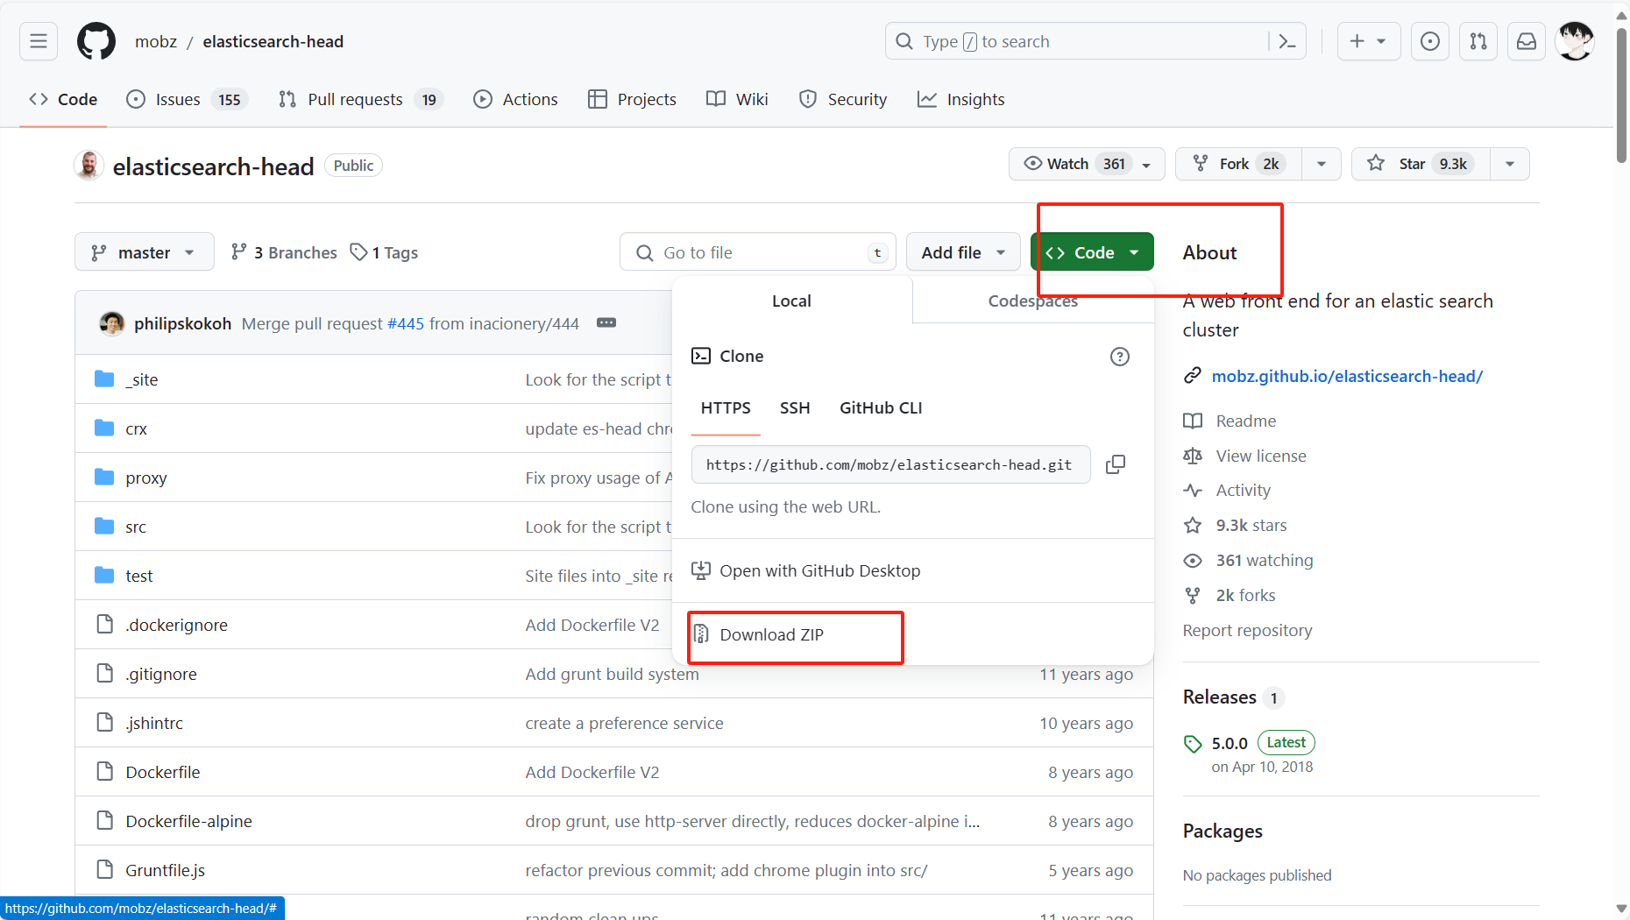Image resolution: width=1630 pixels, height=920 pixels.
Task: Click the Go to file search field
Action: pos(758,251)
